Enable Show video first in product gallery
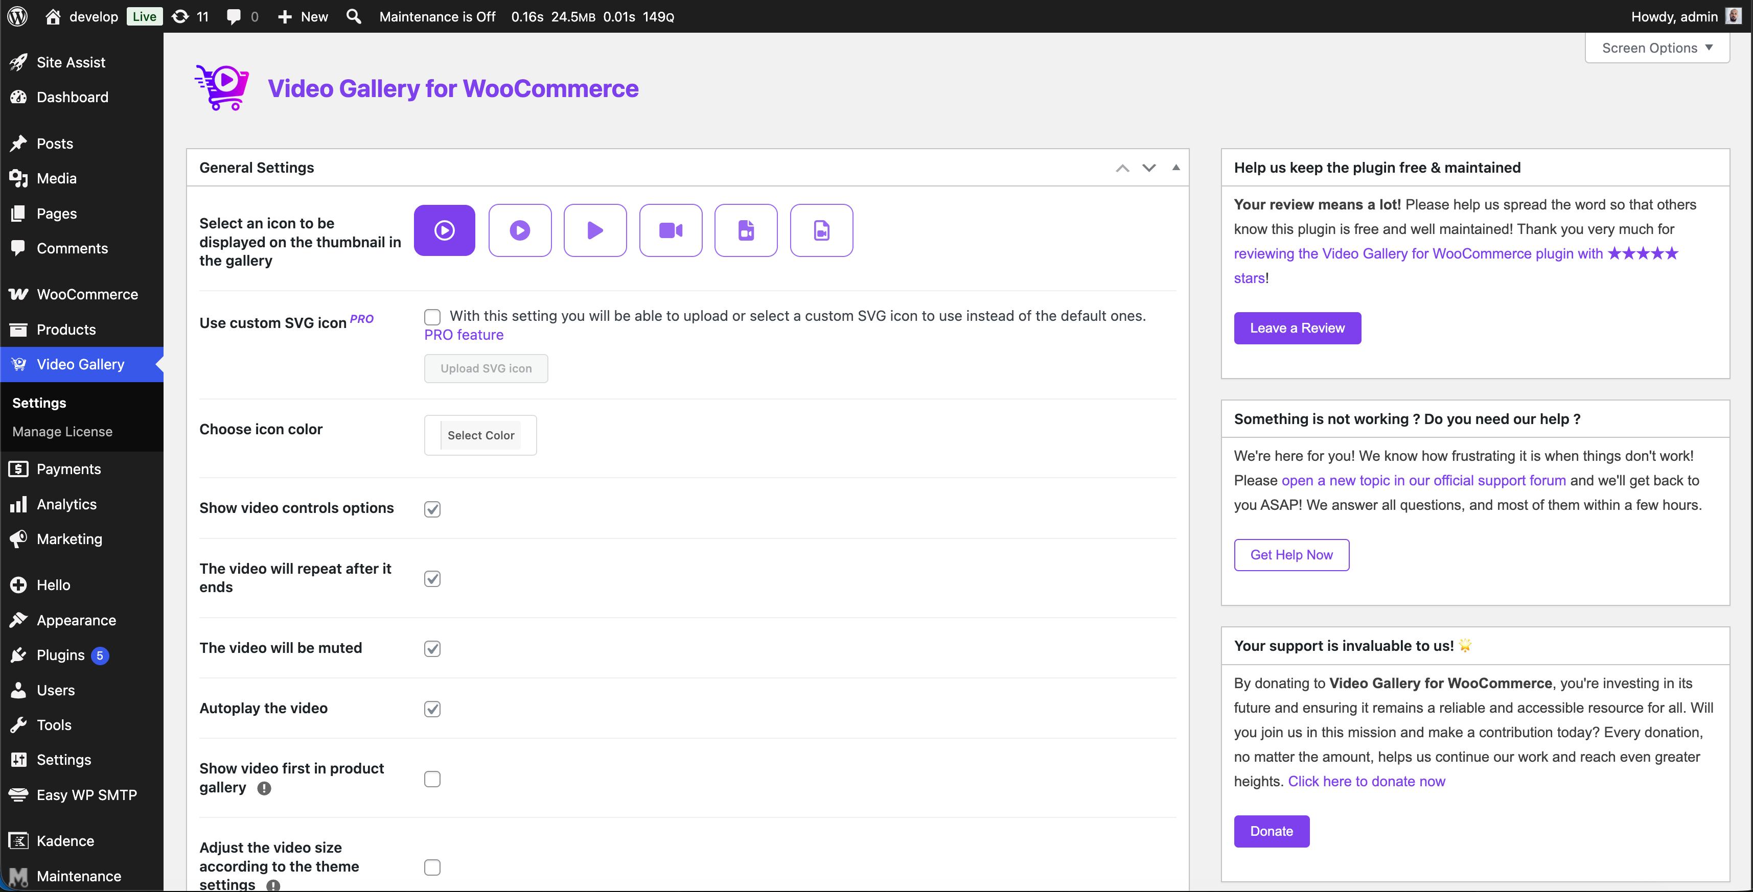Screen dimensions: 1753x892 coord(432,779)
